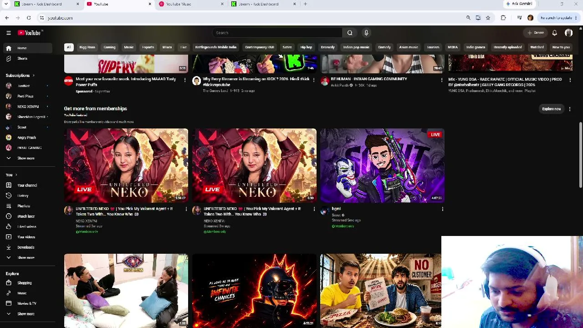583x328 pixels.
Task: Click the Explore now button
Action: click(x=551, y=109)
